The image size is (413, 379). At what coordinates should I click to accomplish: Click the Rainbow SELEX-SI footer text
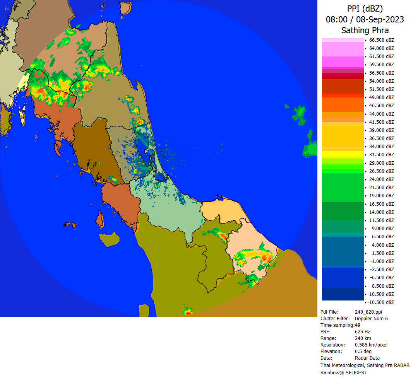(343, 372)
